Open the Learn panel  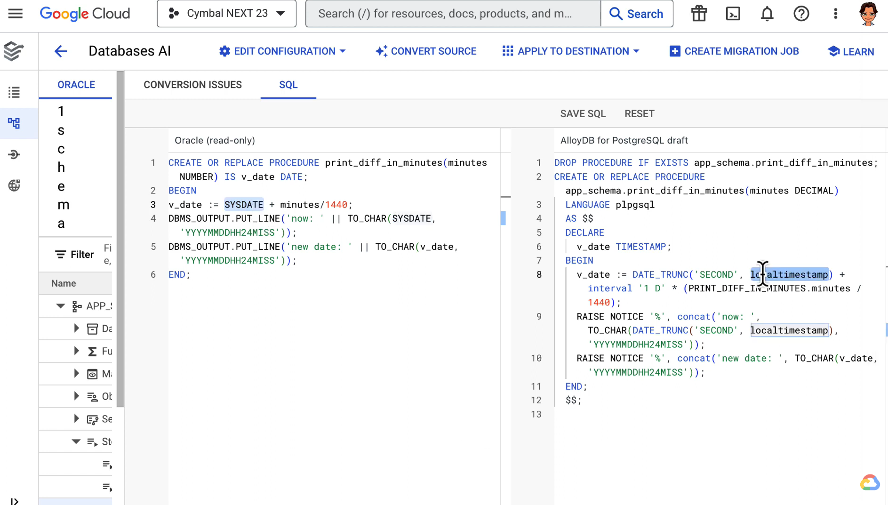pyautogui.click(x=851, y=51)
